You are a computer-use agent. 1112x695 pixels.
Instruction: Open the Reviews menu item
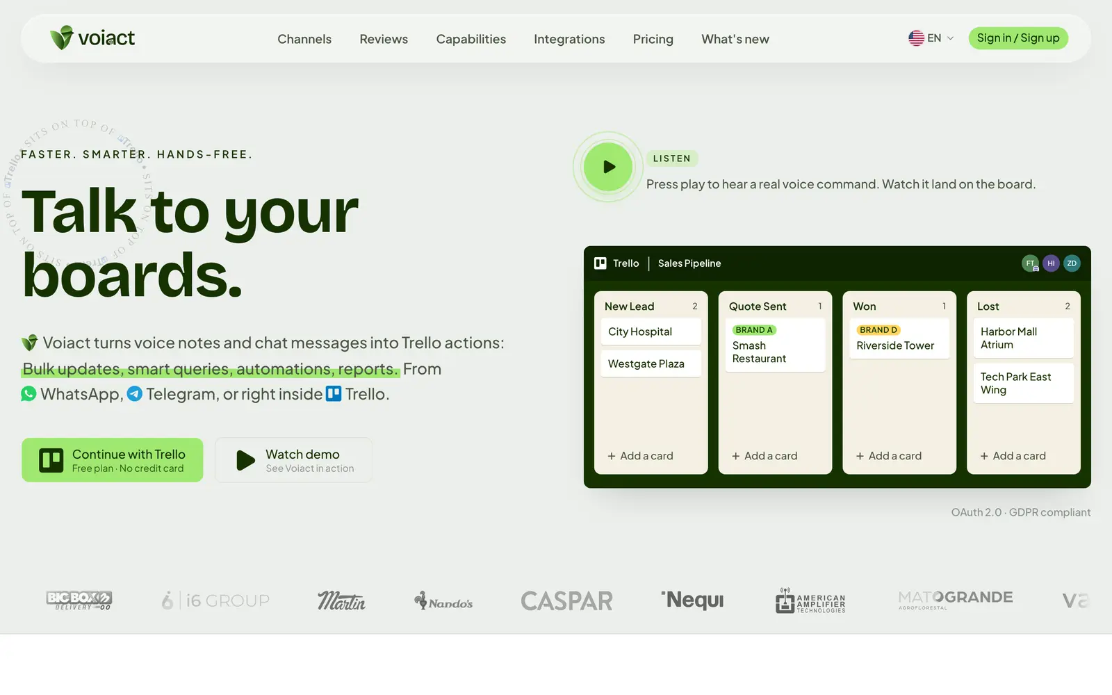[384, 39]
